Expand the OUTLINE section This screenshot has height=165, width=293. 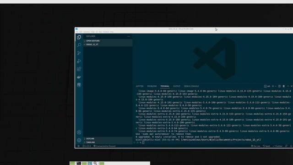pyautogui.click(x=109, y=138)
